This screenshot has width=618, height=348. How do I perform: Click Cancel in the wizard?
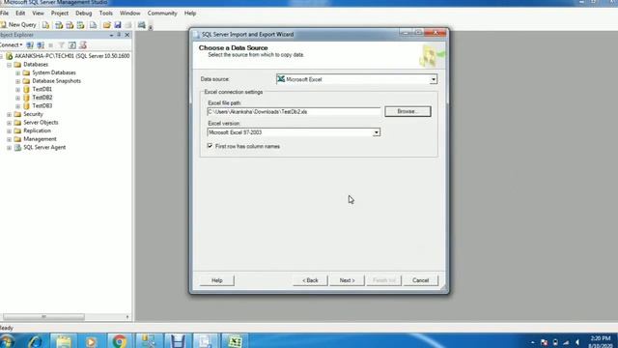(421, 280)
